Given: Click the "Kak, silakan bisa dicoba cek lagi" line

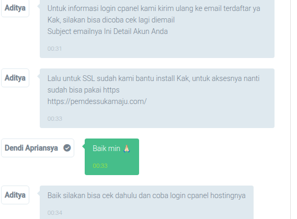Looking at the screenshot, I should [x=111, y=20].
